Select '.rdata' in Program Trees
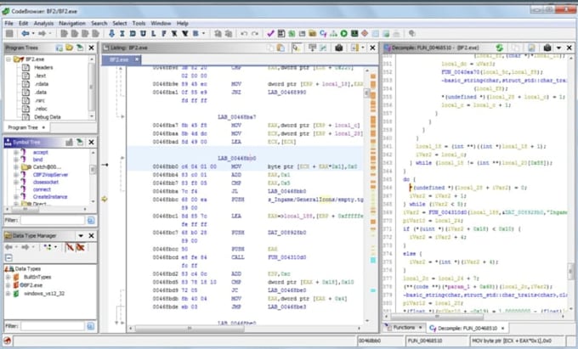This screenshot has height=349, width=578. 42,84
